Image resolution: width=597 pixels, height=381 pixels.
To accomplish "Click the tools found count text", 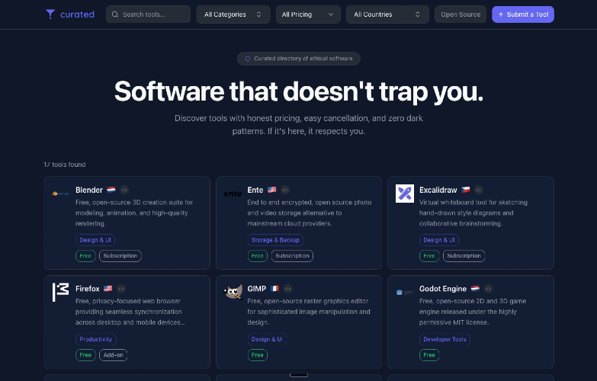I will click(x=65, y=165).
